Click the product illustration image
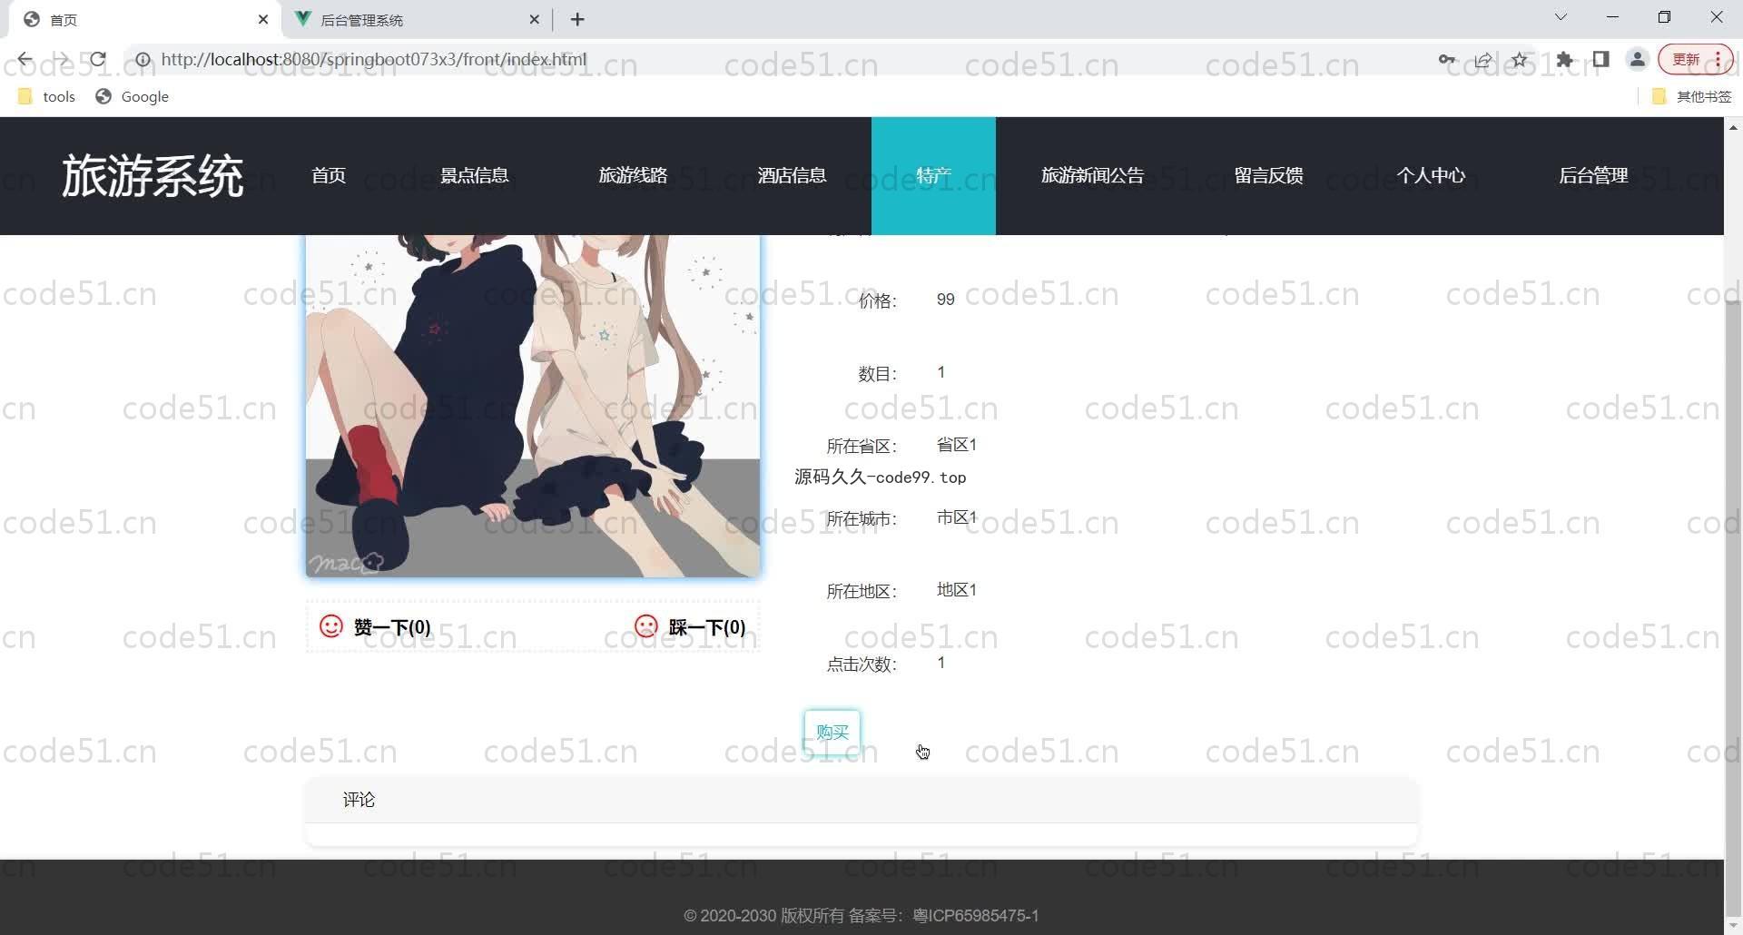1743x935 pixels. pyautogui.click(x=533, y=406)
